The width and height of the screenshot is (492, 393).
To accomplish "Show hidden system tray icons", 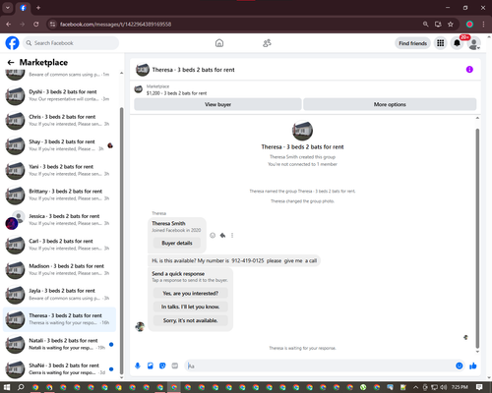I will pos(415,387).
